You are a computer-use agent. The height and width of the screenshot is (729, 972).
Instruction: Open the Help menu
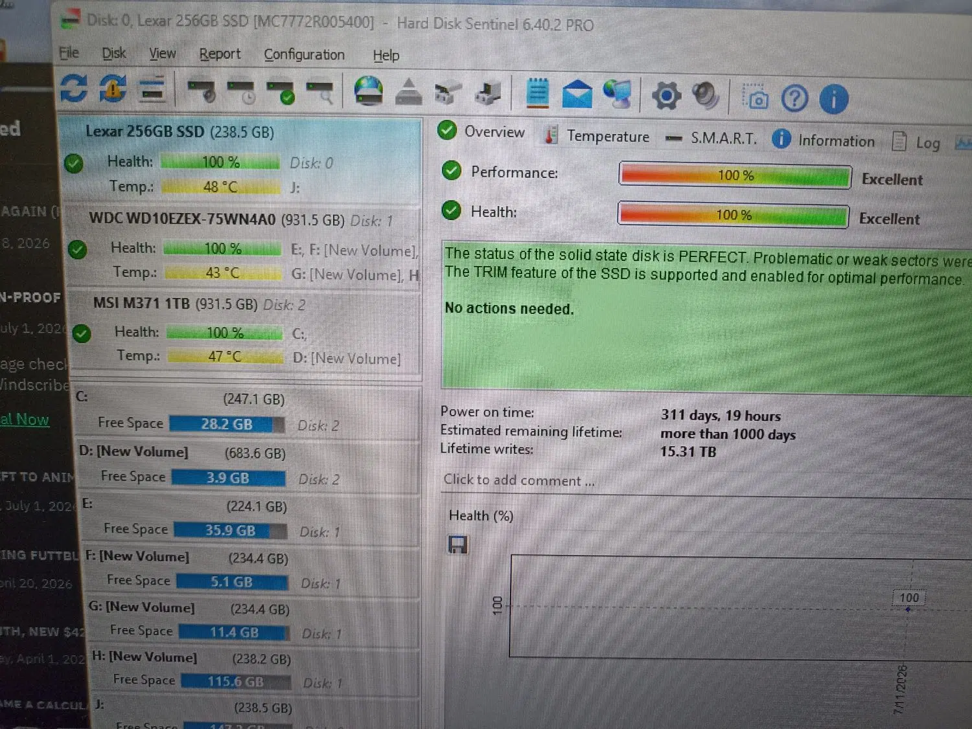coord(386,56)
